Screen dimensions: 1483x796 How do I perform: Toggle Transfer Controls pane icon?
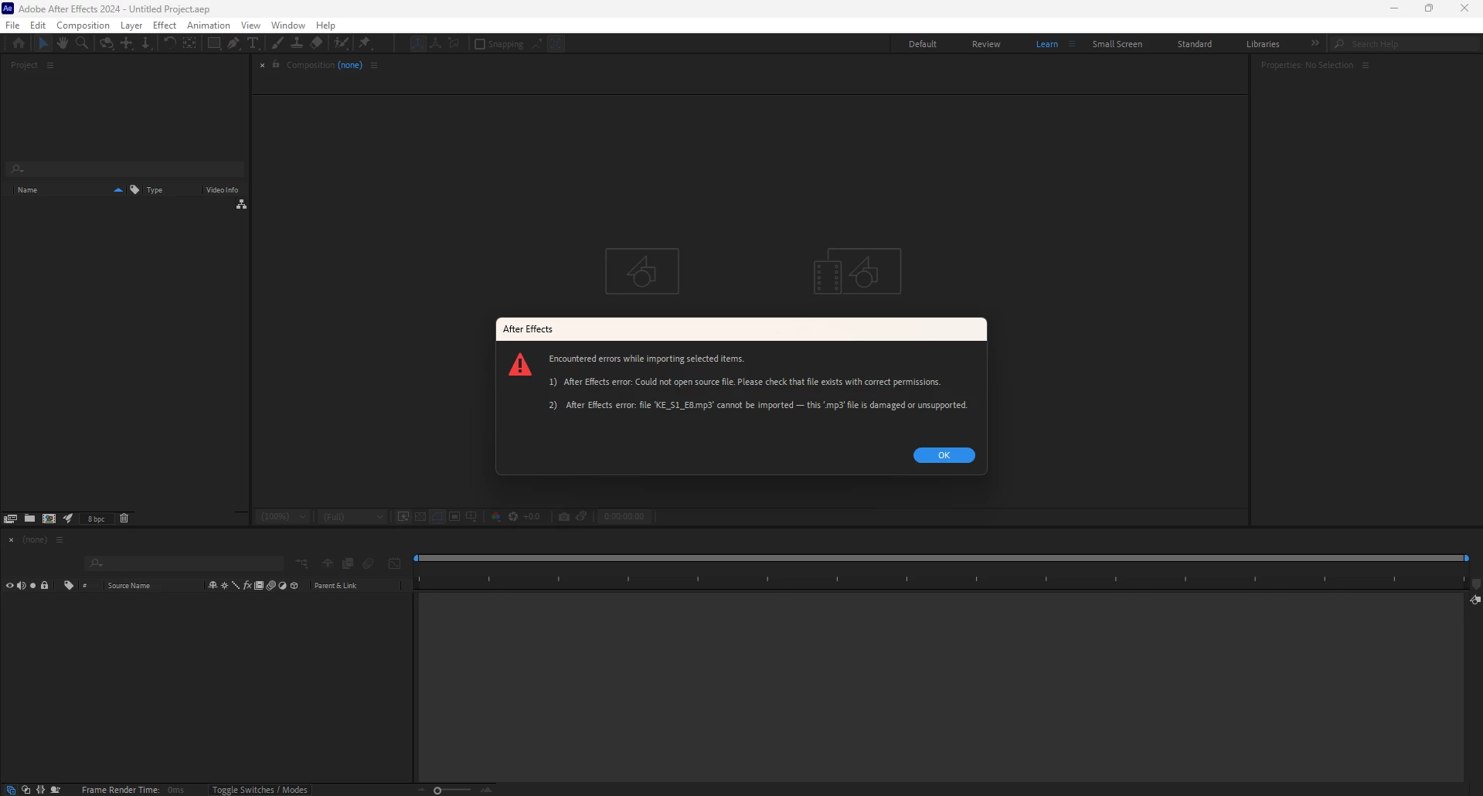(x=26, y=790)
